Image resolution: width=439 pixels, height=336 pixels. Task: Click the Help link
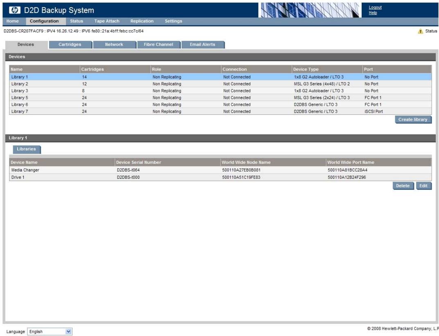(x=373, y=13)
